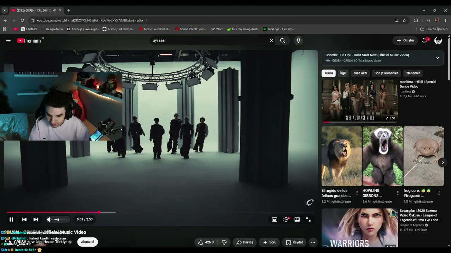This screenshot has height=253, width=451.
Task: Select the İlgili filter chip
Action: [343, 73]
